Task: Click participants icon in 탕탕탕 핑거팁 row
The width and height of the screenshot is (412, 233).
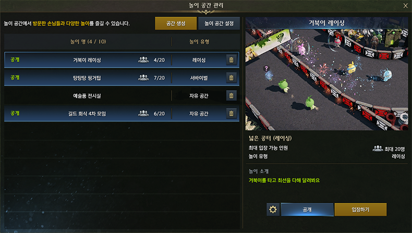Action: pyautogui.click(x=143, y=78)
